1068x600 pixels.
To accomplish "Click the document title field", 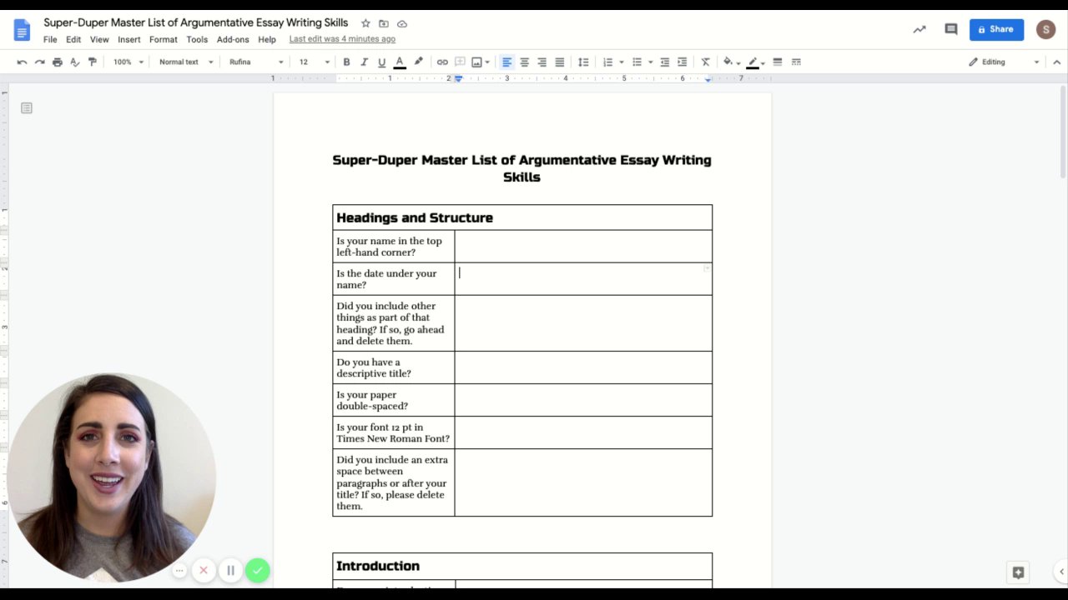I will click(196, 22).
